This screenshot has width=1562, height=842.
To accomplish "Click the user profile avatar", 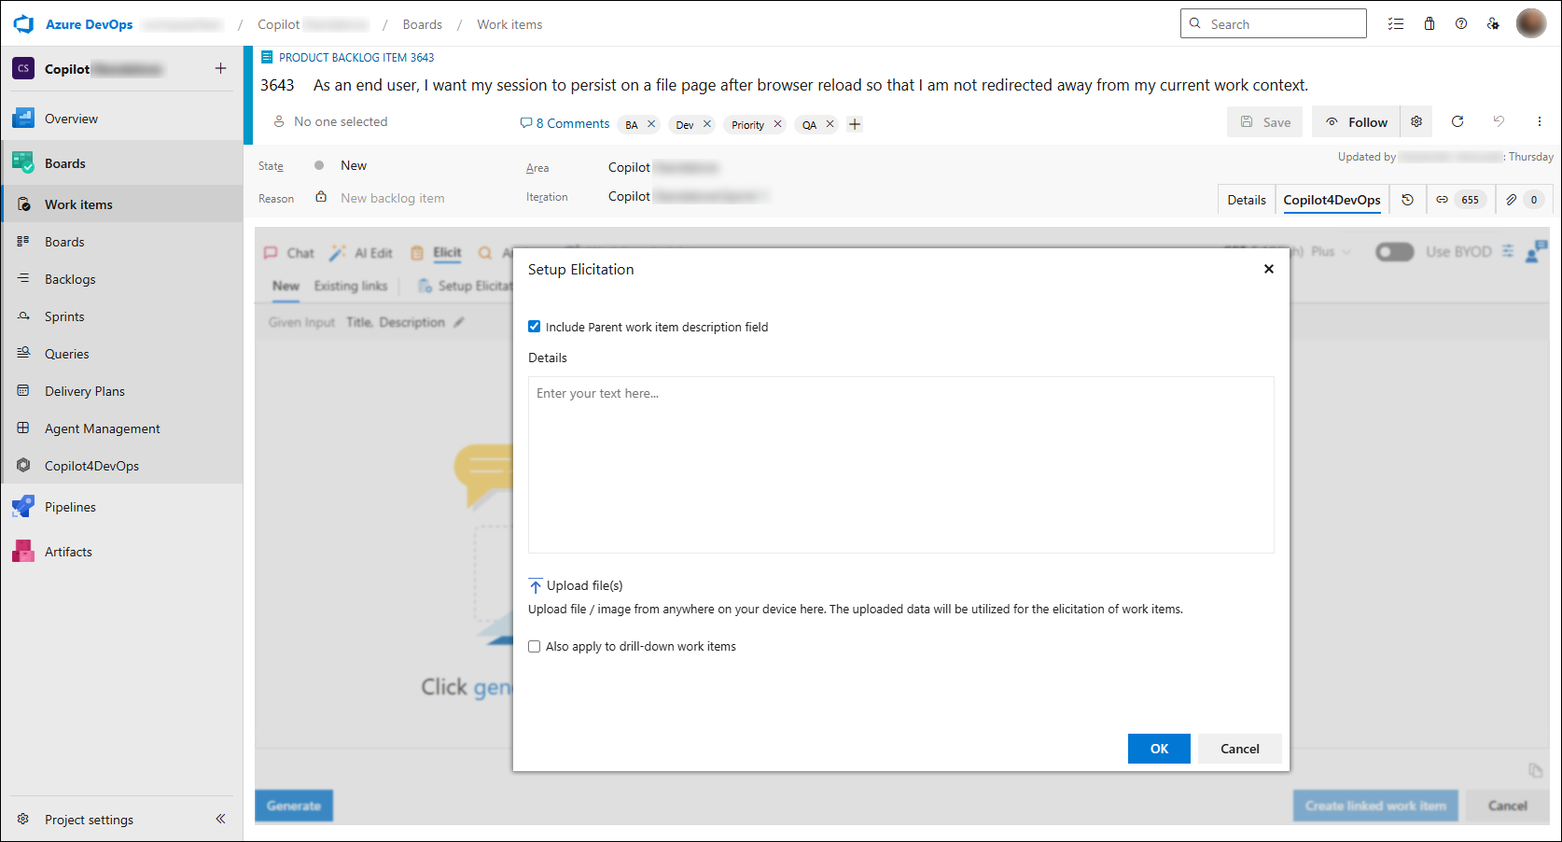I will [x=1531, y=23].
